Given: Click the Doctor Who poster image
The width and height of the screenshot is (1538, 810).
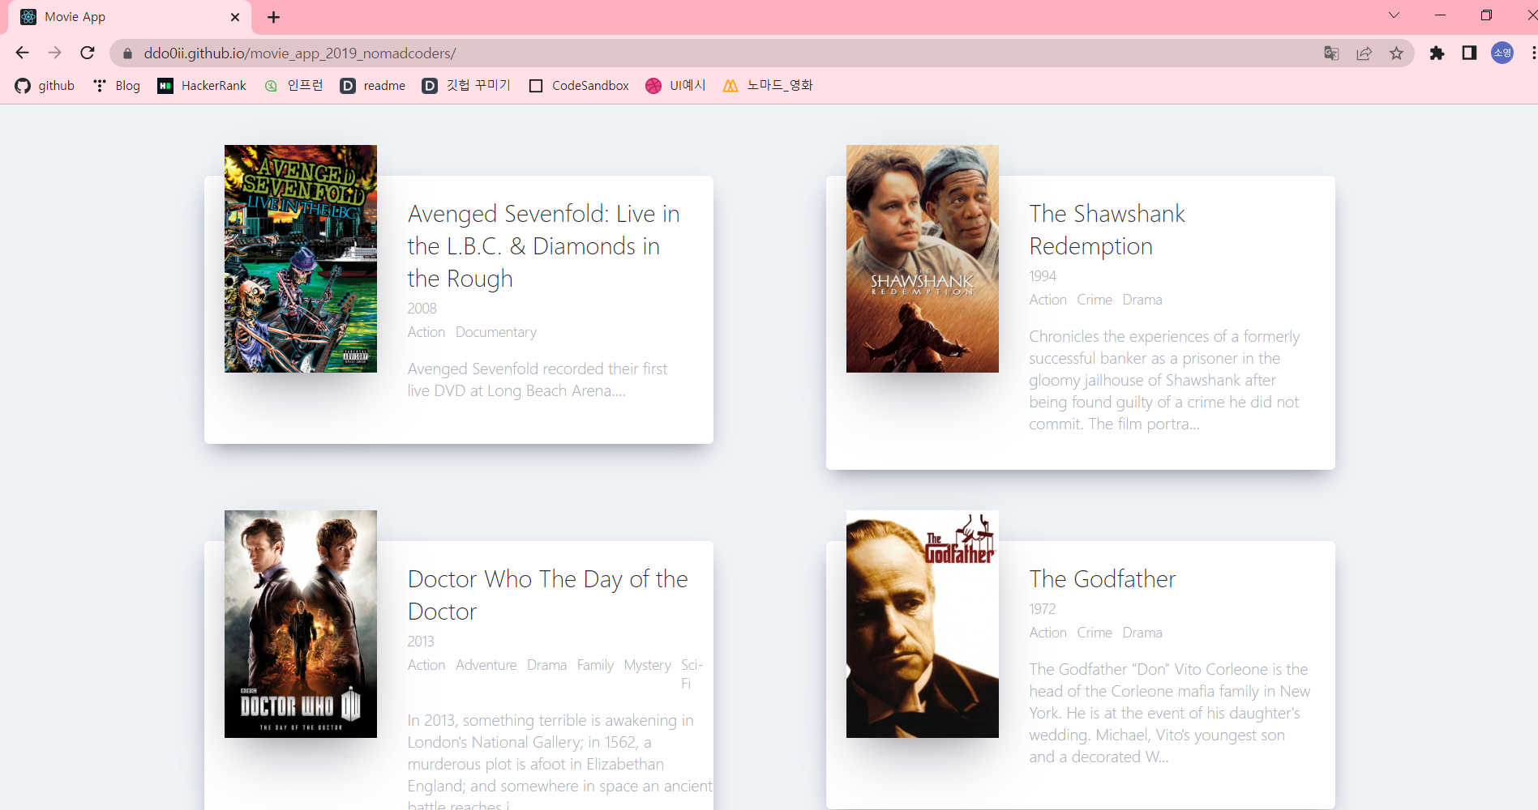Looking at the screenshot, I should coord(301,624).
